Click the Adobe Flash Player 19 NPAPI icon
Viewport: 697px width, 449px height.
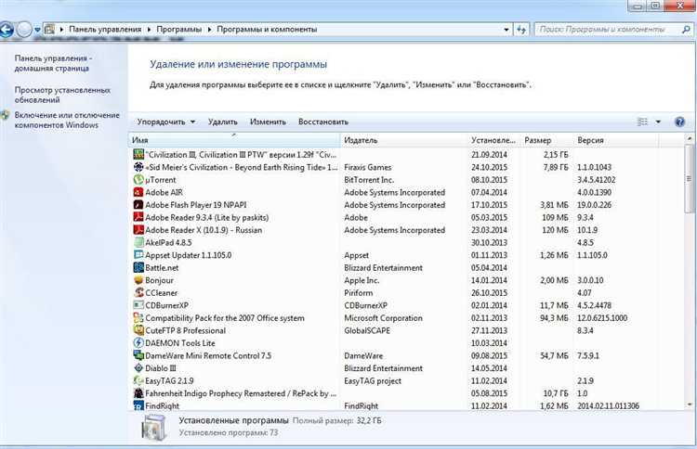138,204
